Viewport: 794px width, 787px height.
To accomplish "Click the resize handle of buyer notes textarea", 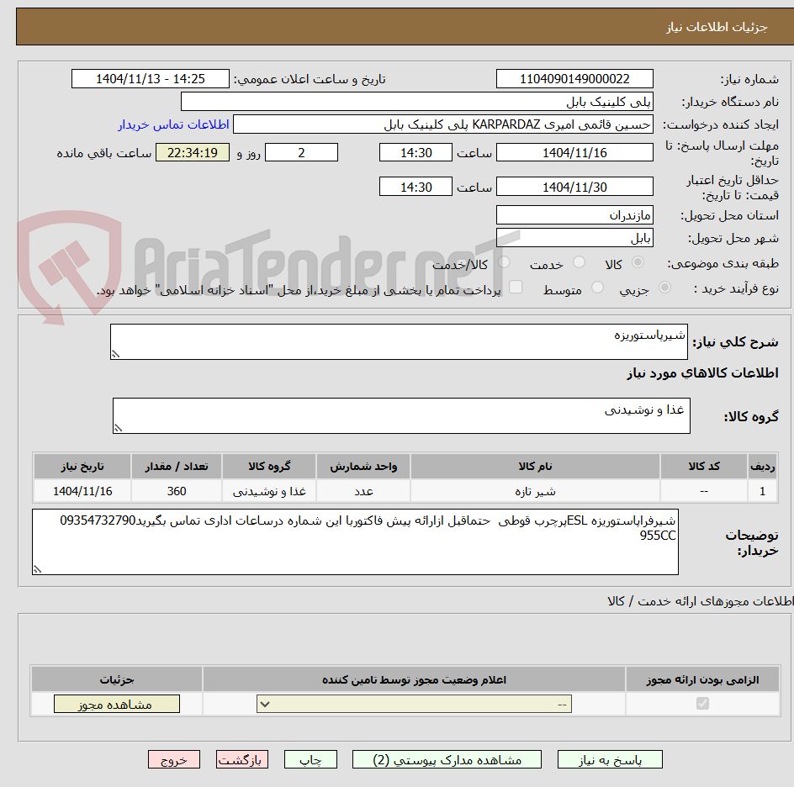I will [x=37, y=569].
